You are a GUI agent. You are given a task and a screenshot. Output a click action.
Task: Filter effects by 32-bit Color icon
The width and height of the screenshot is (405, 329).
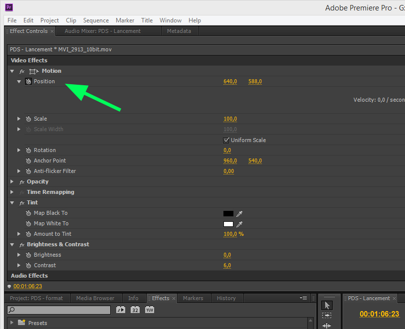pyautogui.click(x=135, y=310)
